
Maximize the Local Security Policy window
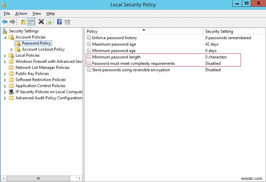(x=246, y=3)
